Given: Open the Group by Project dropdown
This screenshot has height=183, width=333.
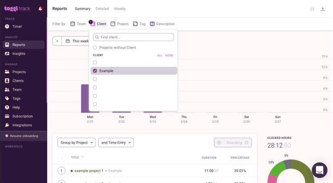Looking at the screenshot, I should coord(77,143).
